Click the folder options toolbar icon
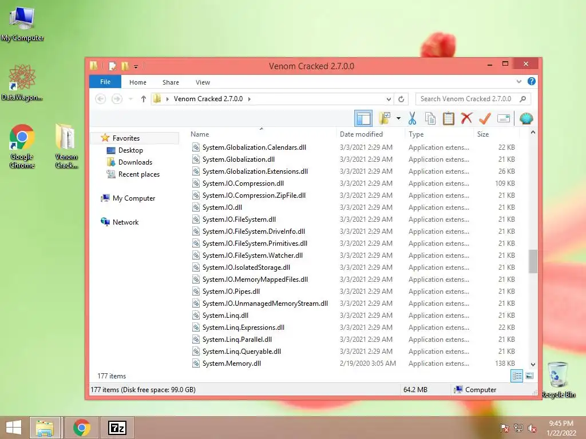586x439 pixels. (385, 118)
